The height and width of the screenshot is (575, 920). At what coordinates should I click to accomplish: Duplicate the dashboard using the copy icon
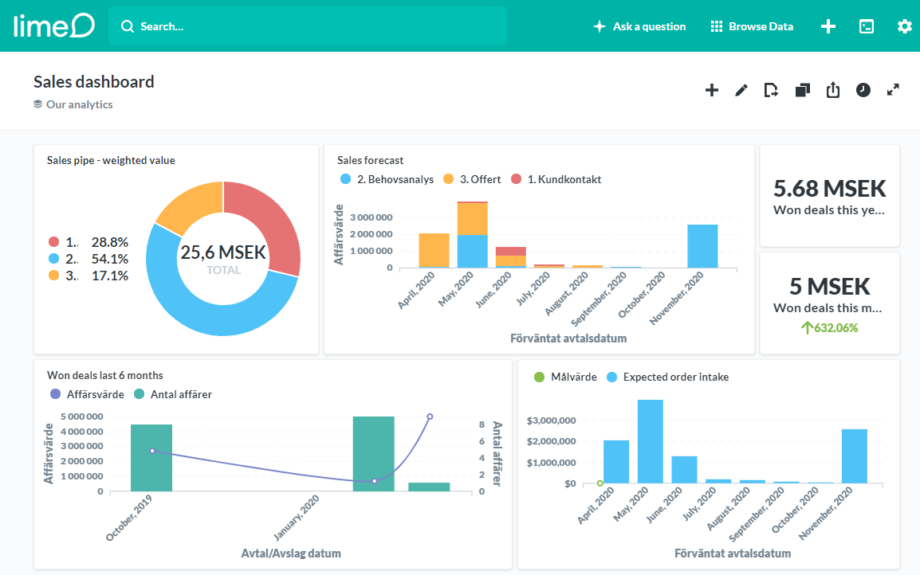click(802, 90)
